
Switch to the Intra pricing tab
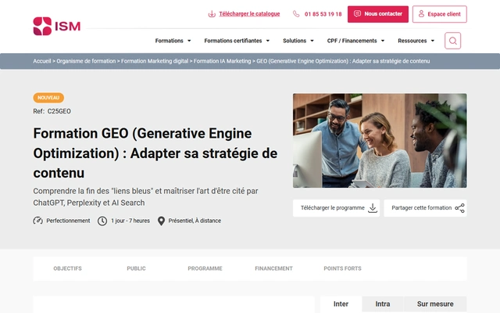coord(383,304)
